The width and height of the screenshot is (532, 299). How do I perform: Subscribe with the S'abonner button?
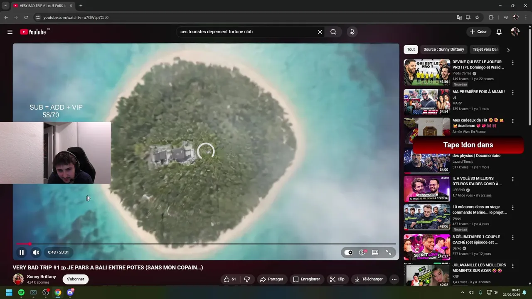(x=76, y=279)
